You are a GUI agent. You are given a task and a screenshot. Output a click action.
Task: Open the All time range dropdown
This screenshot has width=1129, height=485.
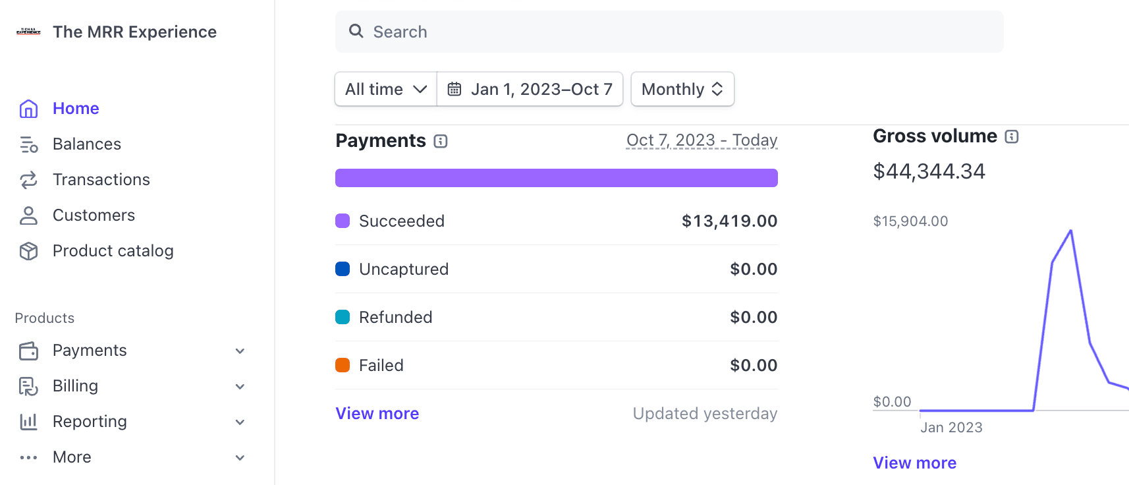[x=385, y=89]
